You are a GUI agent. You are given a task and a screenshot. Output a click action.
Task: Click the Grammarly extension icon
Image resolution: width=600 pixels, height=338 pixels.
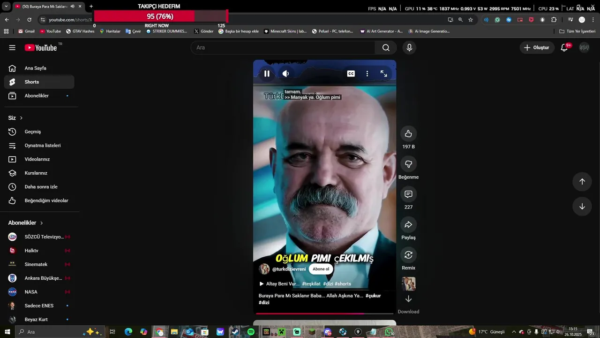click(497, 20)
